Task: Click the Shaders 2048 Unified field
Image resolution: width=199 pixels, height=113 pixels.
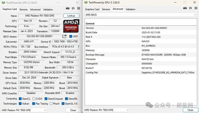Action: click(x=30, y=52)
